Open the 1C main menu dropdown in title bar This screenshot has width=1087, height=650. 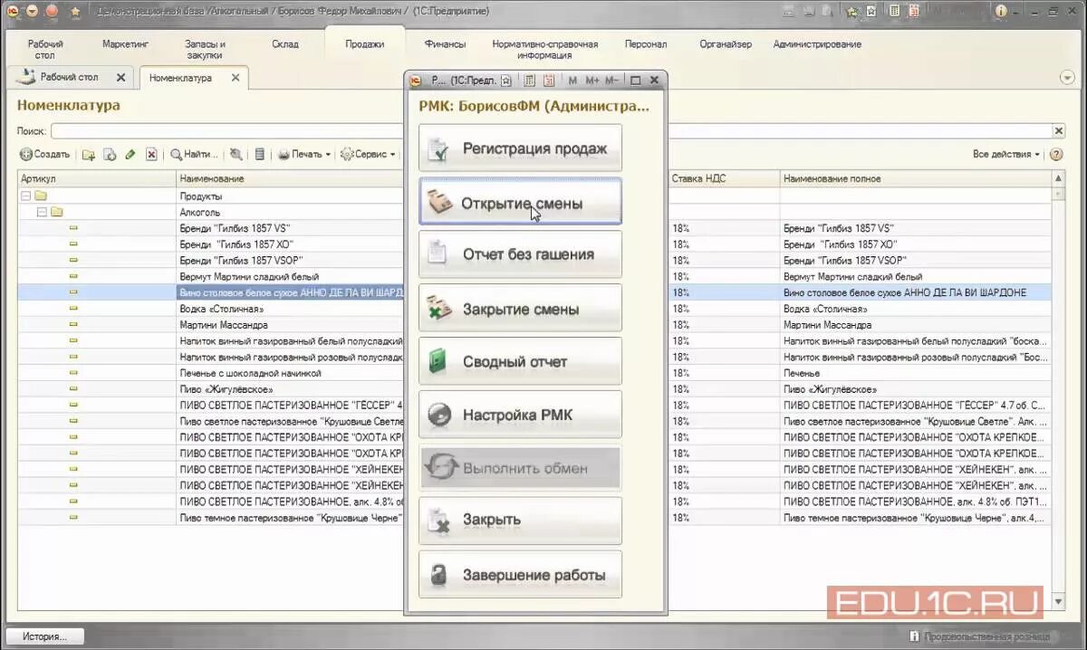click(x=33, y=12)
